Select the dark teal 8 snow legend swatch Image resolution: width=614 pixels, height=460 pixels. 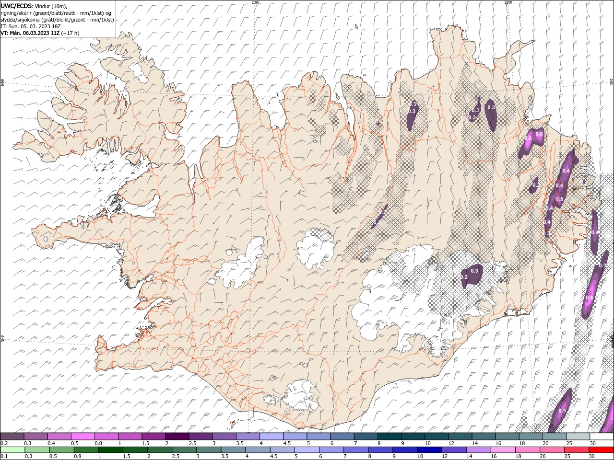390,437
